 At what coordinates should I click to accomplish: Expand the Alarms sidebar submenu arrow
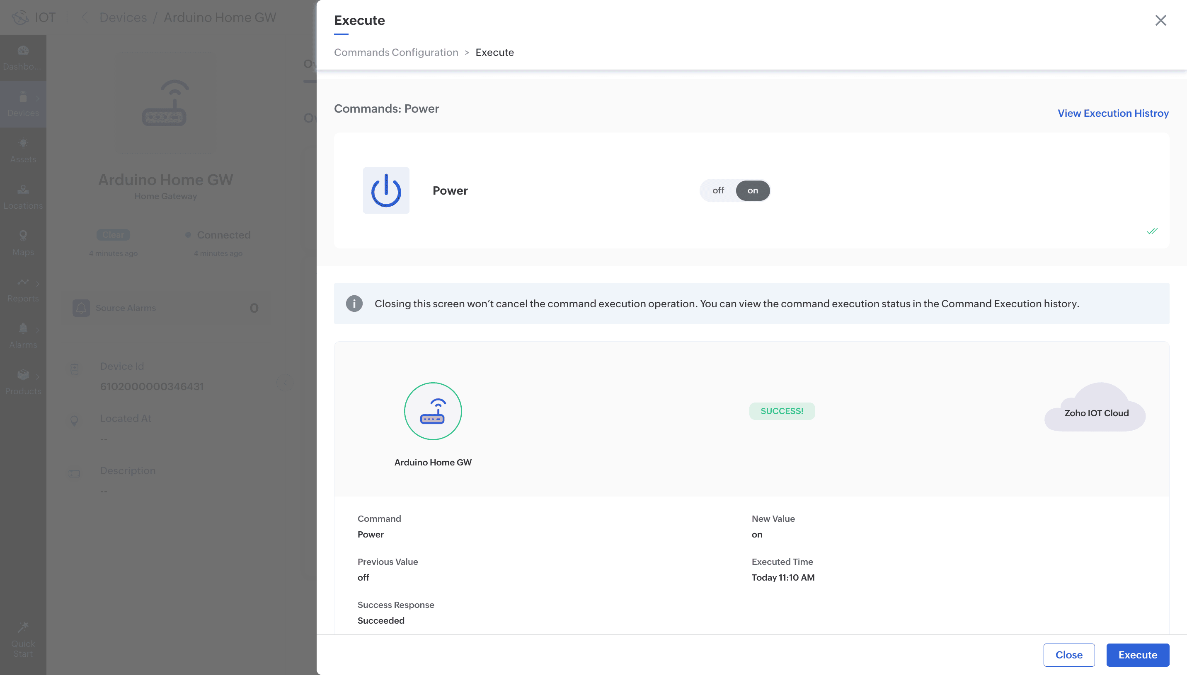tap(38, 330)
